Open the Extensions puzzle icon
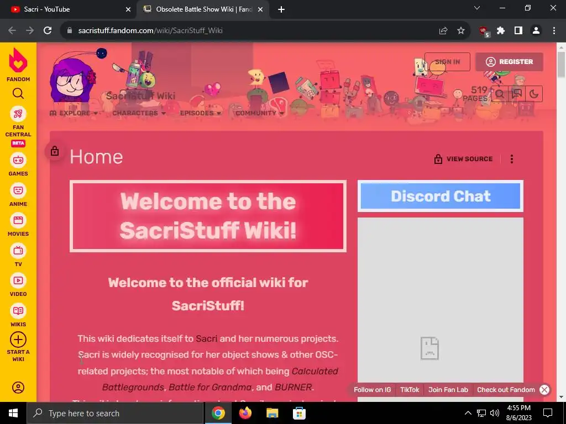The width and height of the screenshot is (566, 424). click(x=501, y=31)
